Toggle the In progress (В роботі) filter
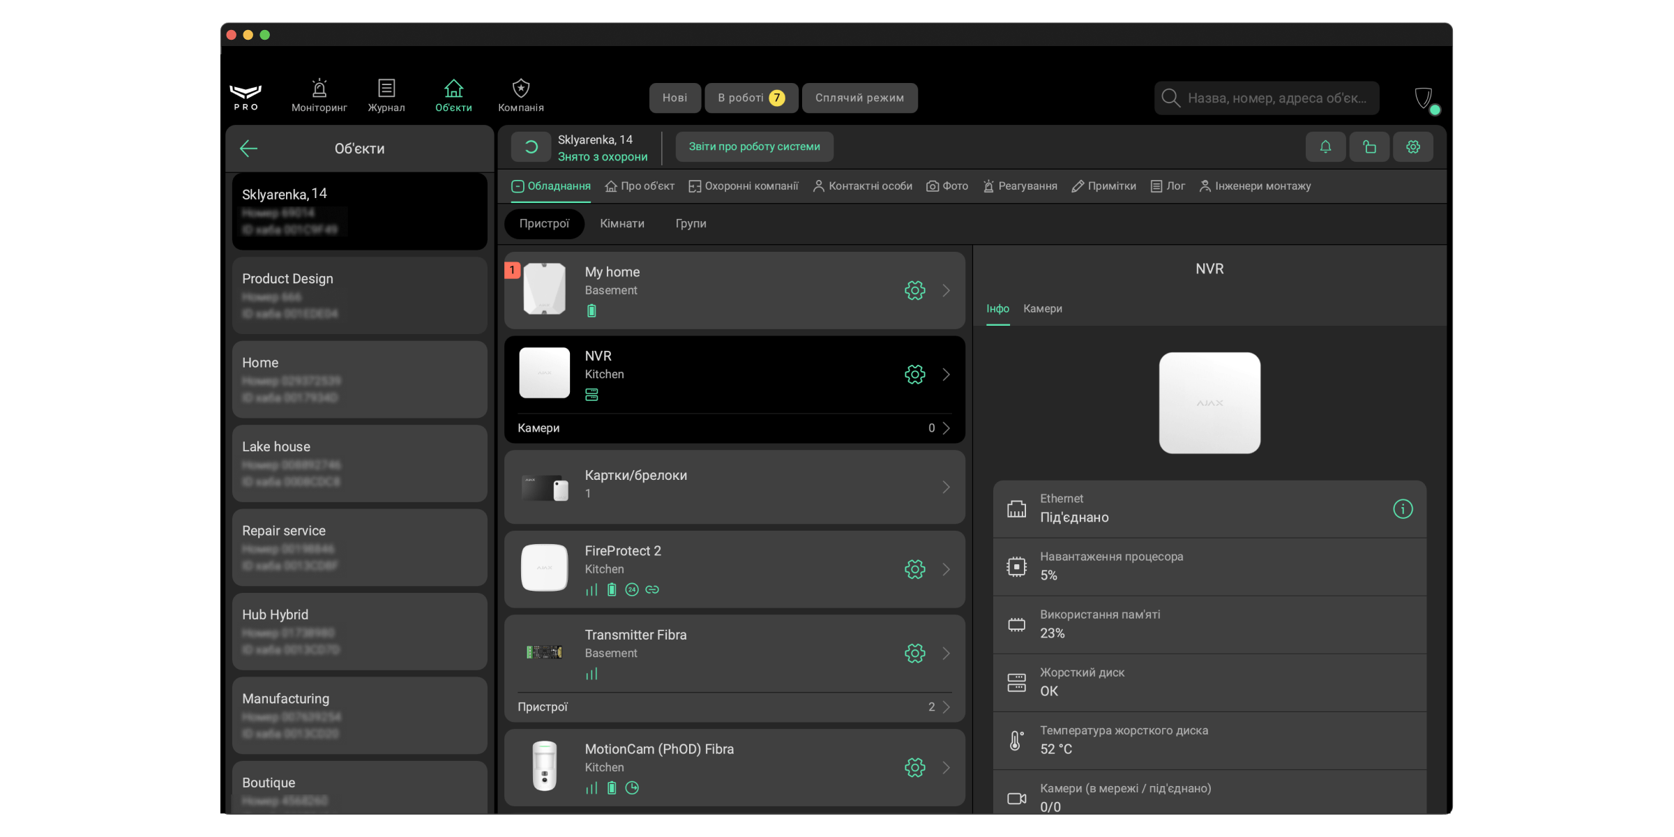This screenshot has height=837, width=1674. tap(751, 98)
